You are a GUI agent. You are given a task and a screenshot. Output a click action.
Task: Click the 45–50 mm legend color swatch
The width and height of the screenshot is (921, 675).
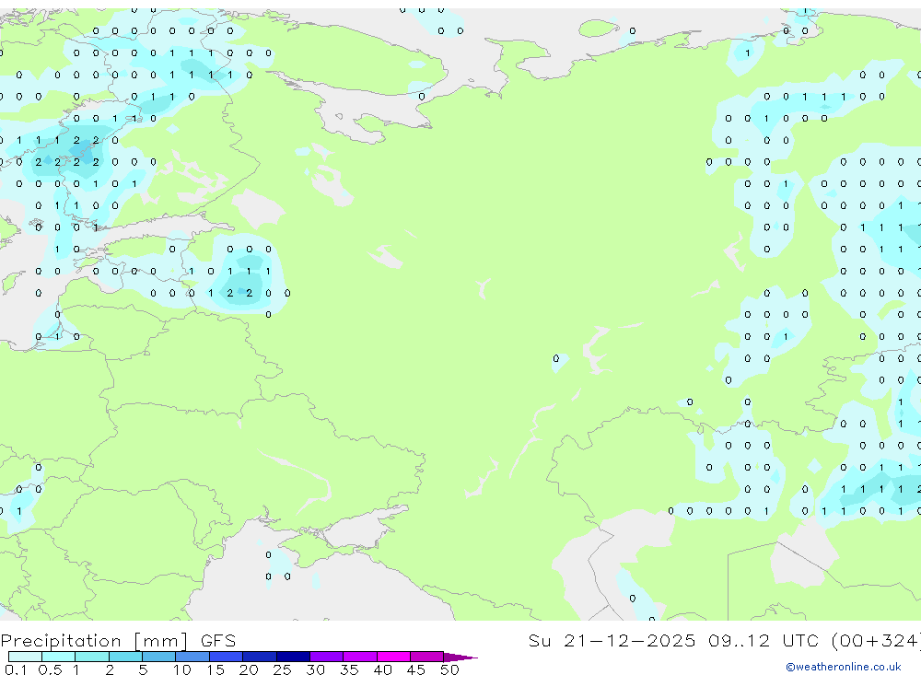pyautogui.click(x=427, y=657)
